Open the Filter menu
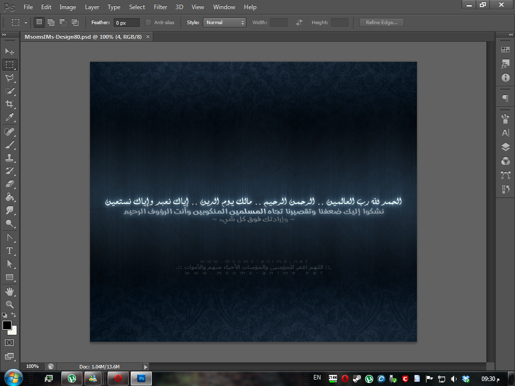This screenshot has height=386, width=515. click(x=160, y=7)
